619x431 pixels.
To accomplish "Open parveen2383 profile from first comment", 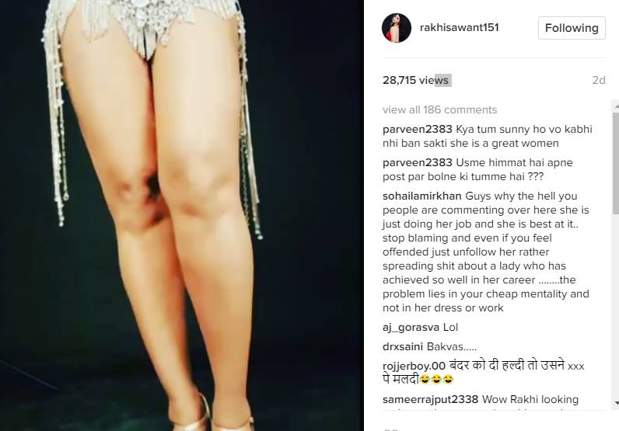I will (418, 129).
